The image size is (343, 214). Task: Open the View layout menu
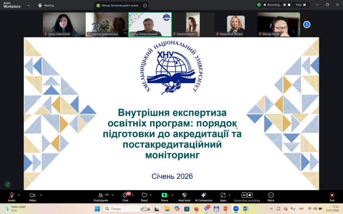[300, 5]
